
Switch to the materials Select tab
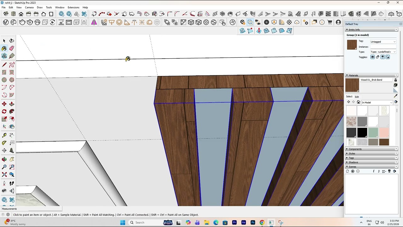click(349, 96)
